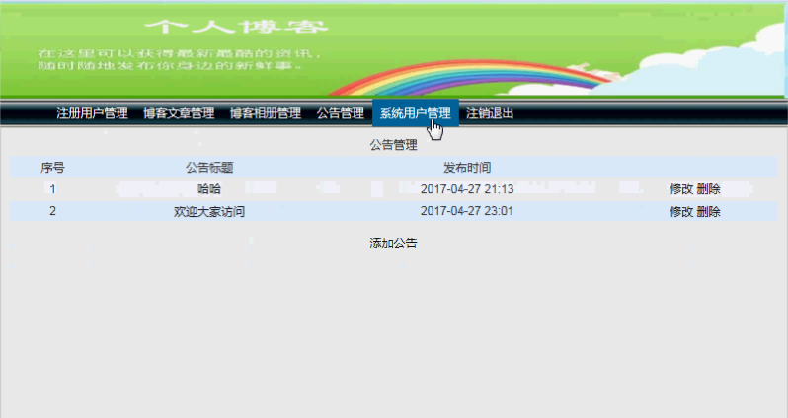Image resolution: width=788 pixels, height=418 pixels.
Task: Select the 欢迎大家访问 title cell
Action: [209, 211]
